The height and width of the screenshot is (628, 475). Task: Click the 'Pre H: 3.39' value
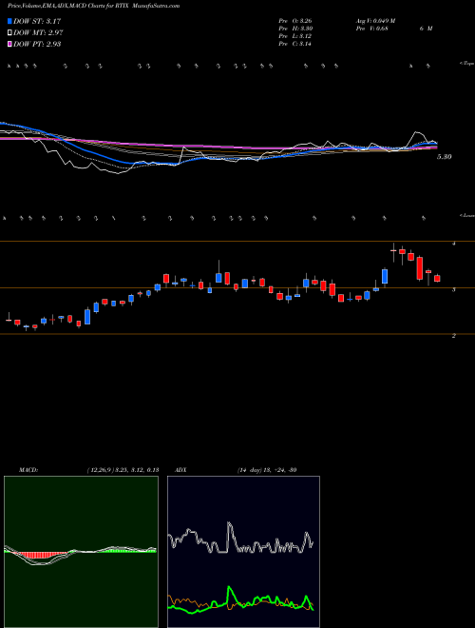pyautogui.click(x=295, y=29)
